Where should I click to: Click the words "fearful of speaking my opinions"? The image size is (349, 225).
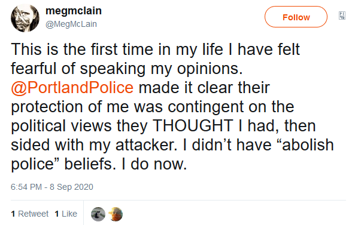click(126, 69)
